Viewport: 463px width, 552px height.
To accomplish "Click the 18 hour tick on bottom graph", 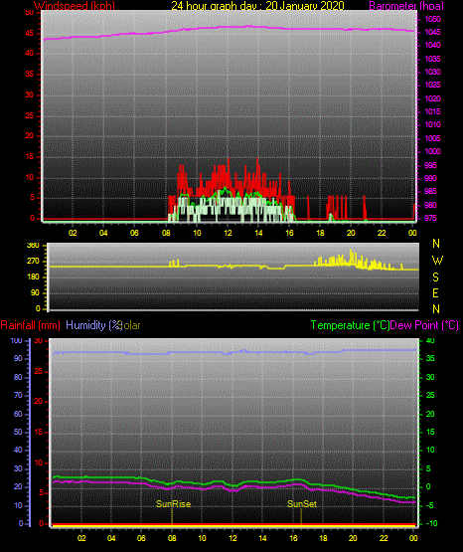I will pos(323,538).
